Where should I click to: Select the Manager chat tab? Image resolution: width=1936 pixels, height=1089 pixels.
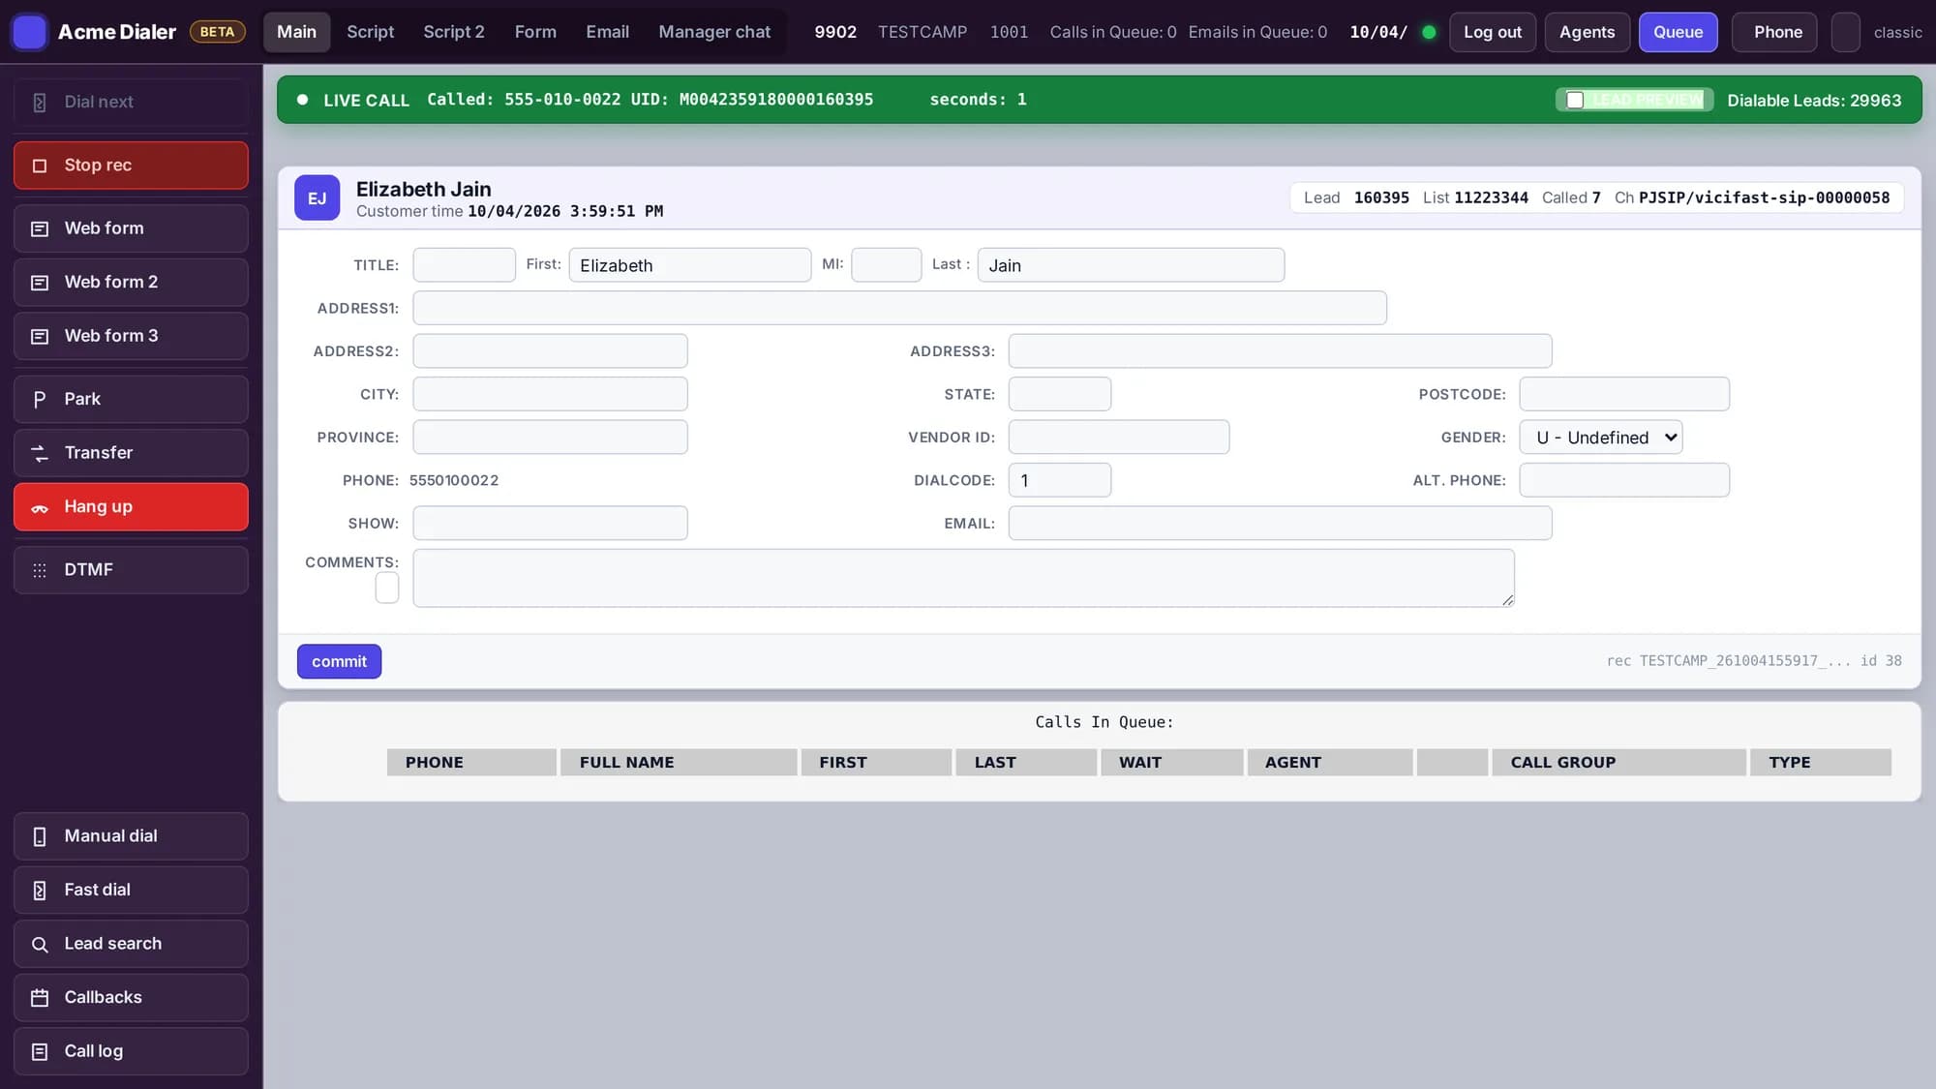coord(714,32)
